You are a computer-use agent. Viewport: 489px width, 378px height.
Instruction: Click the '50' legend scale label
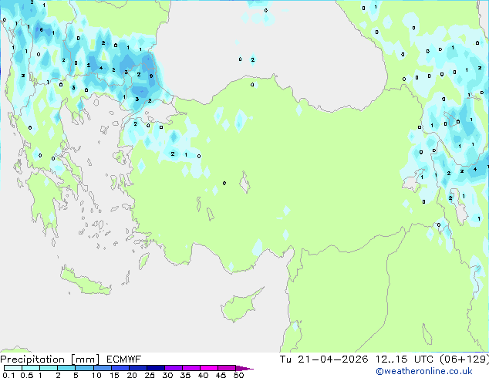tap(238, 375)
